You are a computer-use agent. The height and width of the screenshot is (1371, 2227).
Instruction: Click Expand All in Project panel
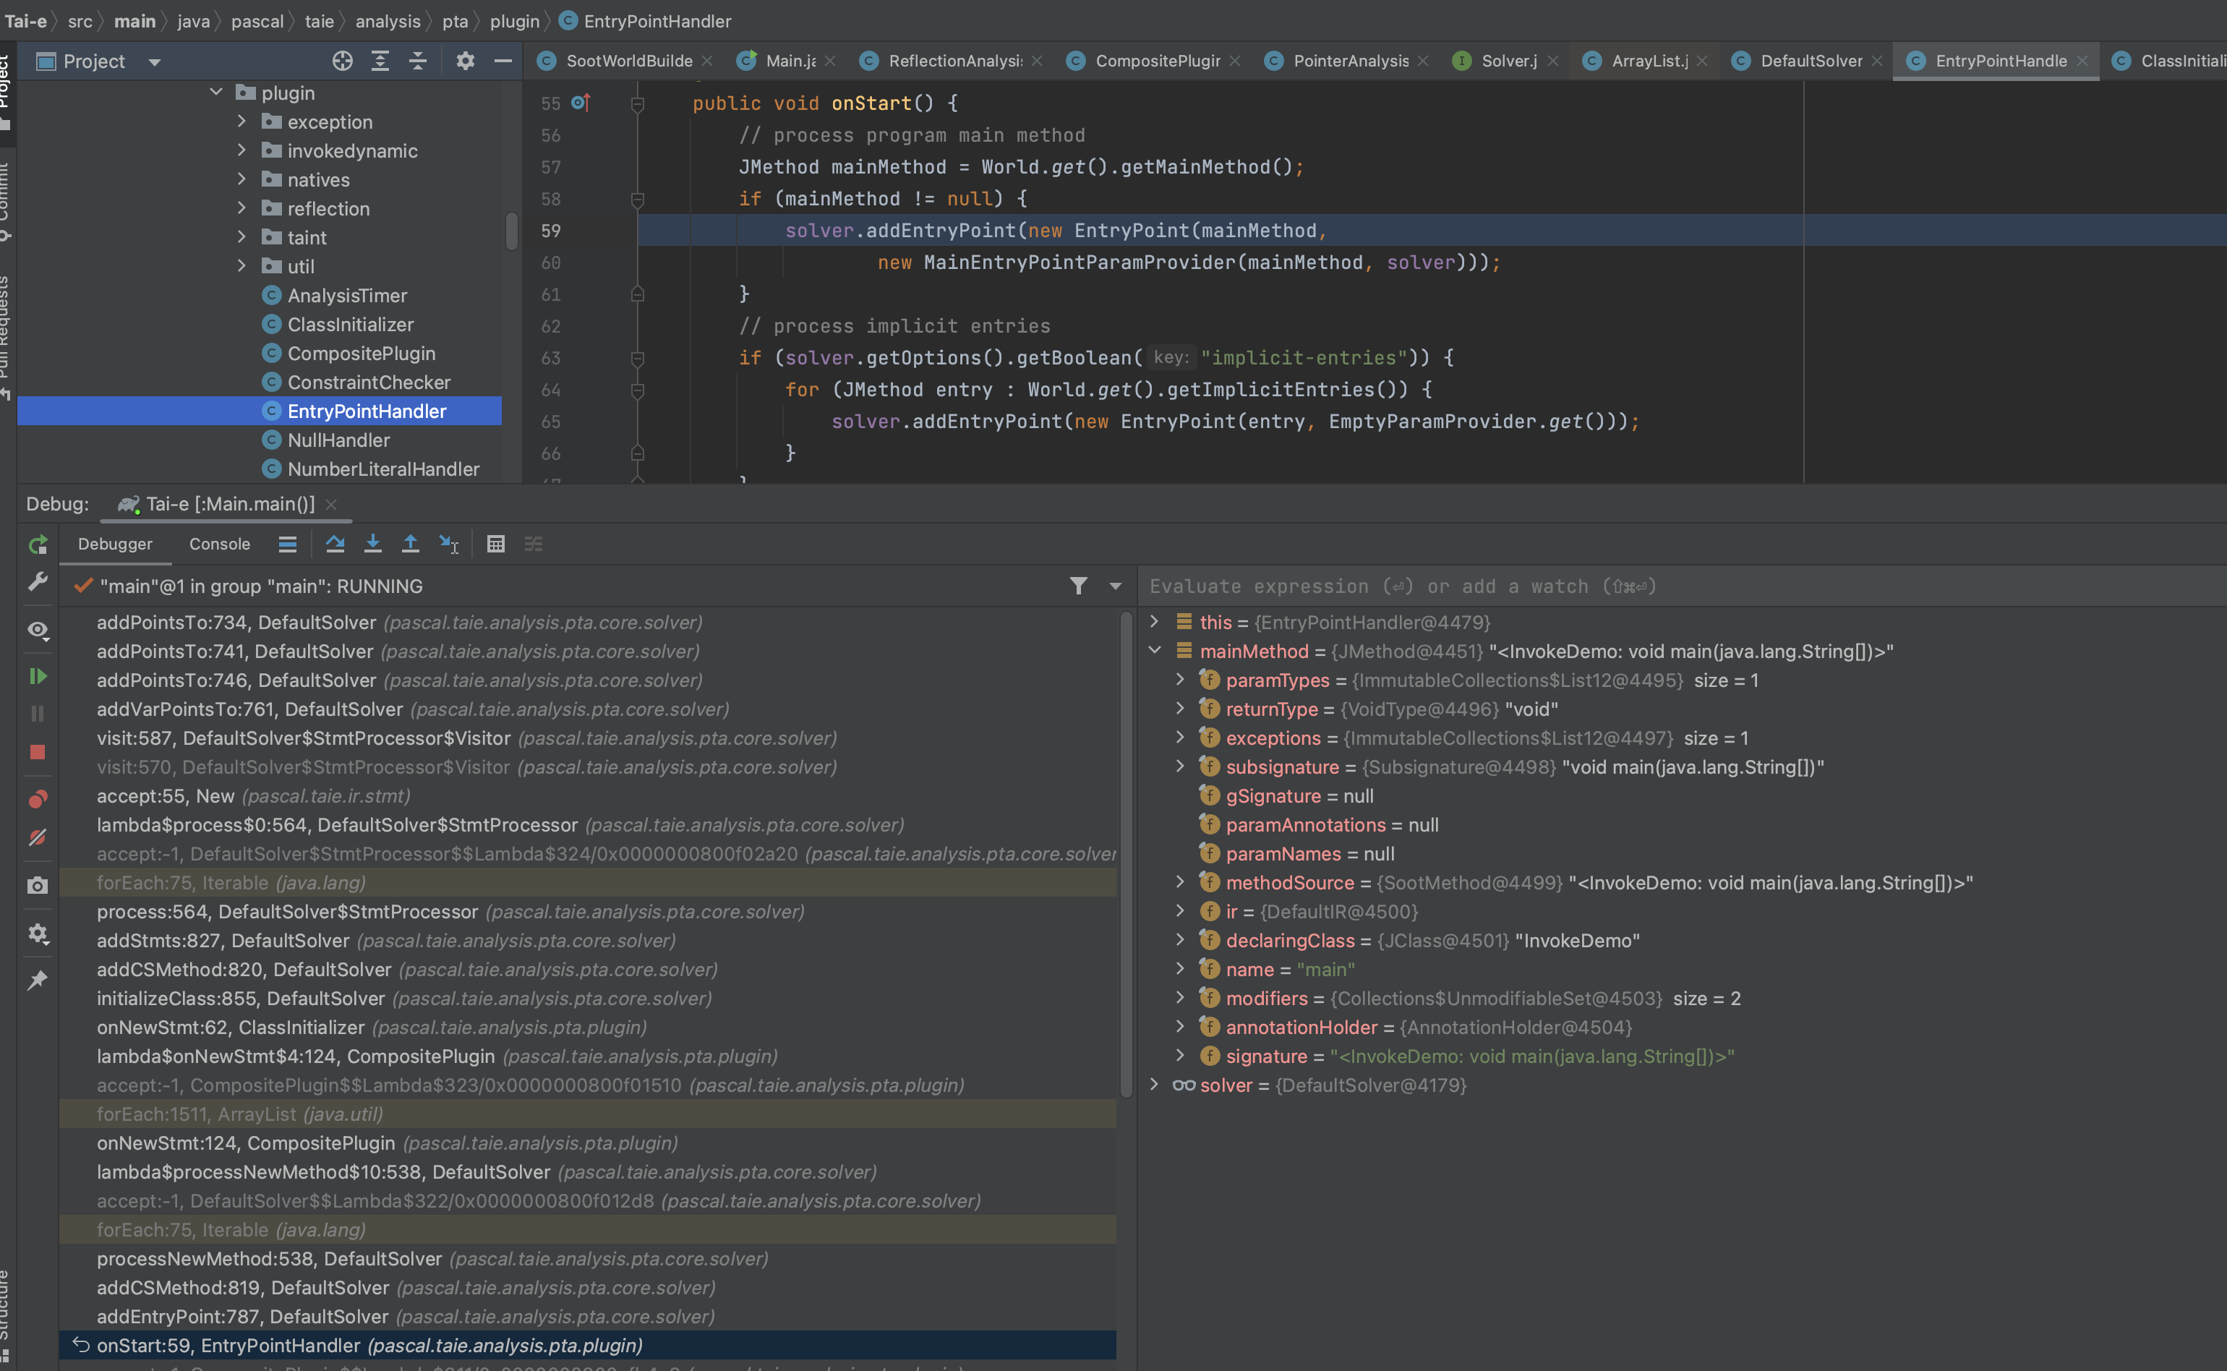tap(380, 61)
